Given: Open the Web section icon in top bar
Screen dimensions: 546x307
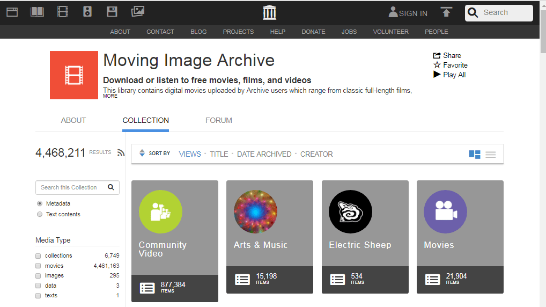Looking at the screenshot, I should [12, 12].
